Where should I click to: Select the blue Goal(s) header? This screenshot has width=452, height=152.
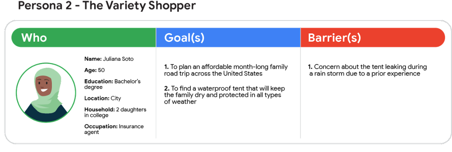pos(228,38)
